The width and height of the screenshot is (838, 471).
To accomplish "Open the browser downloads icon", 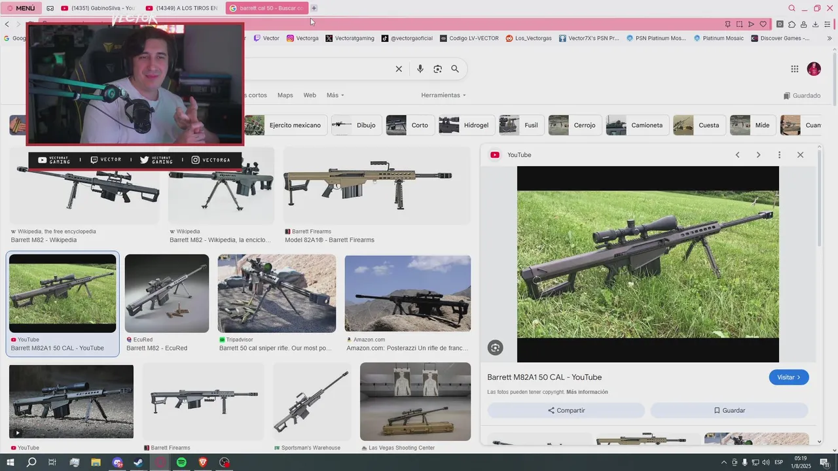I will click(x=815, y=24).
